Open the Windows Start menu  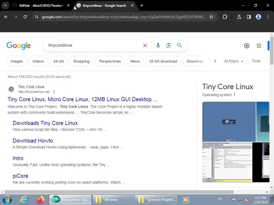7,200
